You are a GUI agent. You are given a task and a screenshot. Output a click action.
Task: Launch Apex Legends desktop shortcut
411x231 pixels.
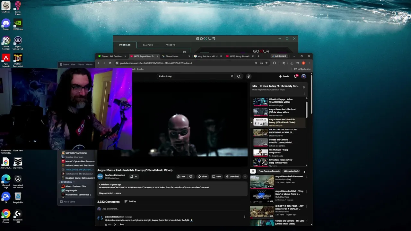tap(6, 61)
